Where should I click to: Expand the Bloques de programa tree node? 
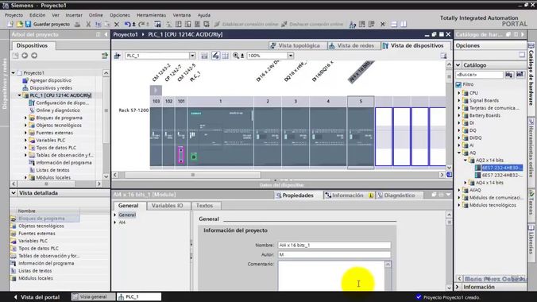point(25,118)
